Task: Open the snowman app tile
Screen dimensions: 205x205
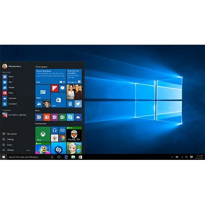Action: tap(55, 138)
